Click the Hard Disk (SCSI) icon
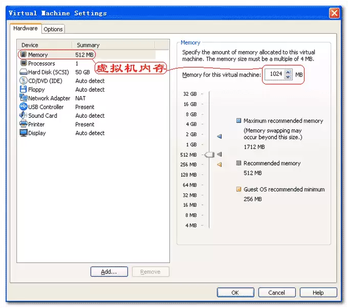The image size is (348, 308). click(24, 72)
